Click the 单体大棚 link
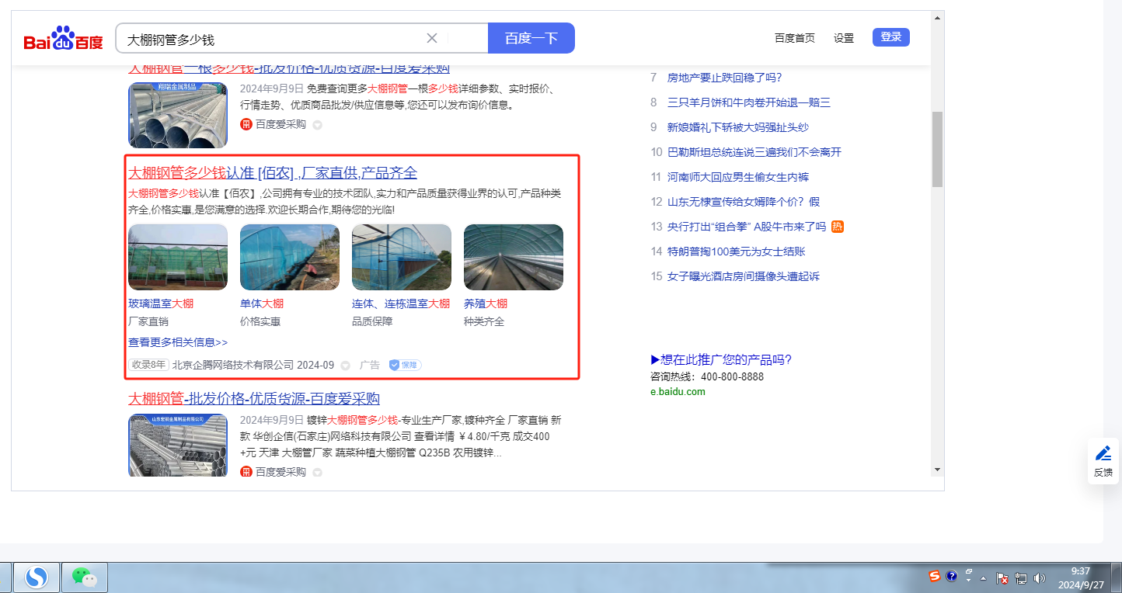This screenshot has height=593, width=1122. 262,303
